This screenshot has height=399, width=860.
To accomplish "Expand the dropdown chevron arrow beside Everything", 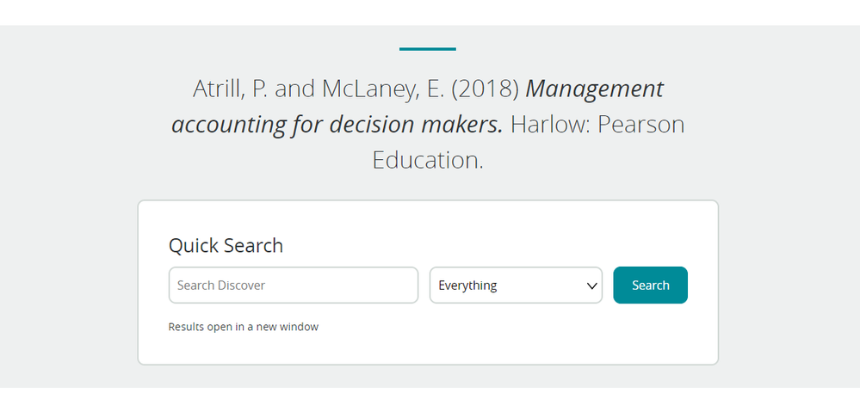I will 592,285.
